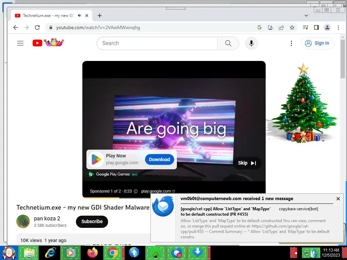The image size is (347, 260).
Task: Open blue circular up-arrow taskbar app
Action: click(134, 253)
